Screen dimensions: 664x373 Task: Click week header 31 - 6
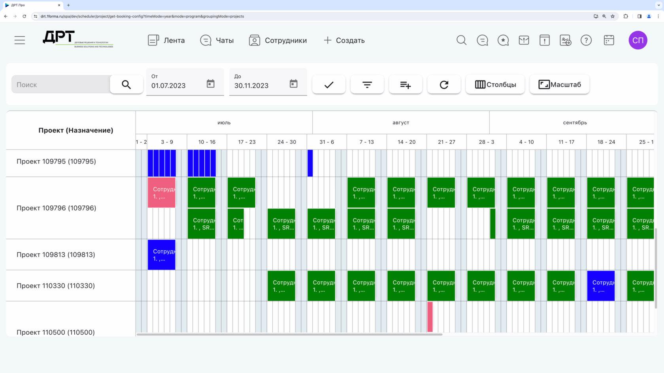tap(326, 142)
